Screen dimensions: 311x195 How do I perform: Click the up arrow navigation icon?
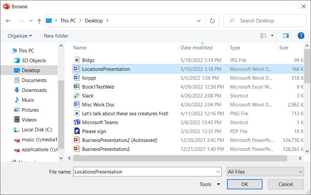[x=39, y=21]
